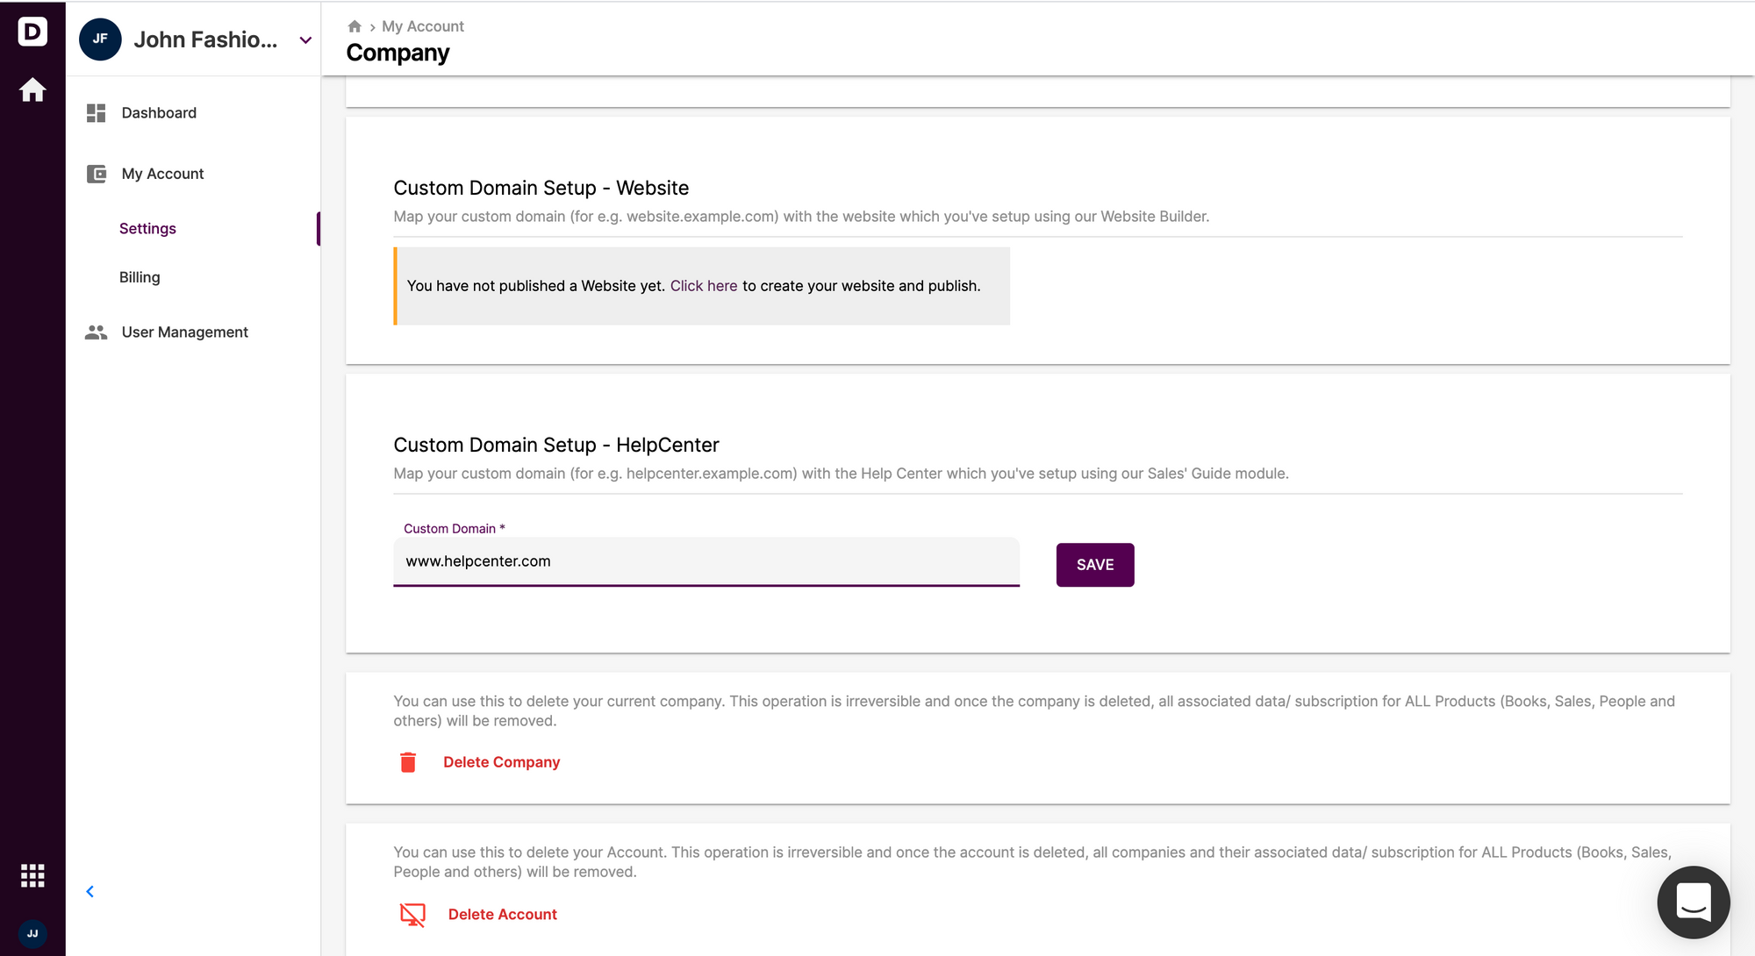
Task: Open Dashboard menu item
Action: point(159,113)
